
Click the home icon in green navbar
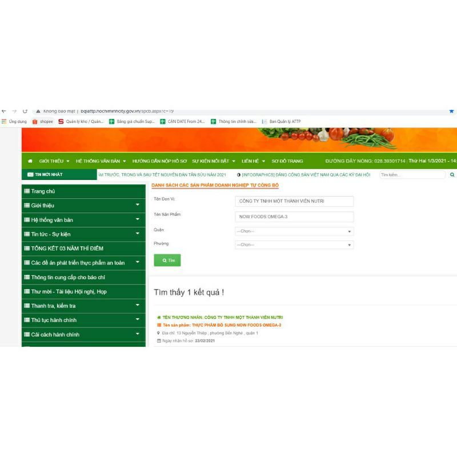pos(30,161)
